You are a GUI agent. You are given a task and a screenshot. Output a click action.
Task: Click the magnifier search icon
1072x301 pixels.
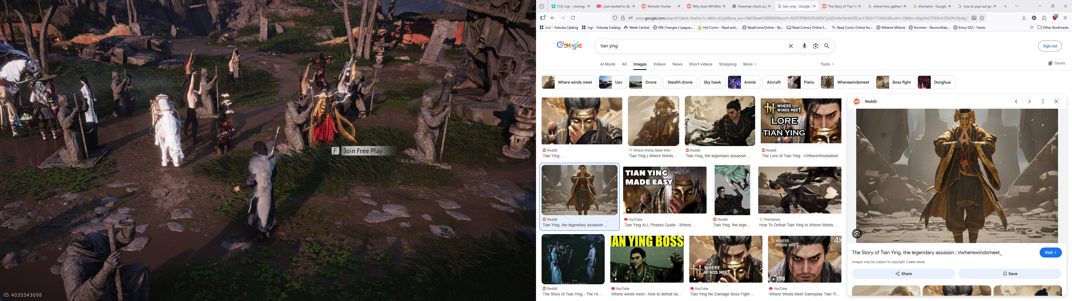tap(827, 46)
